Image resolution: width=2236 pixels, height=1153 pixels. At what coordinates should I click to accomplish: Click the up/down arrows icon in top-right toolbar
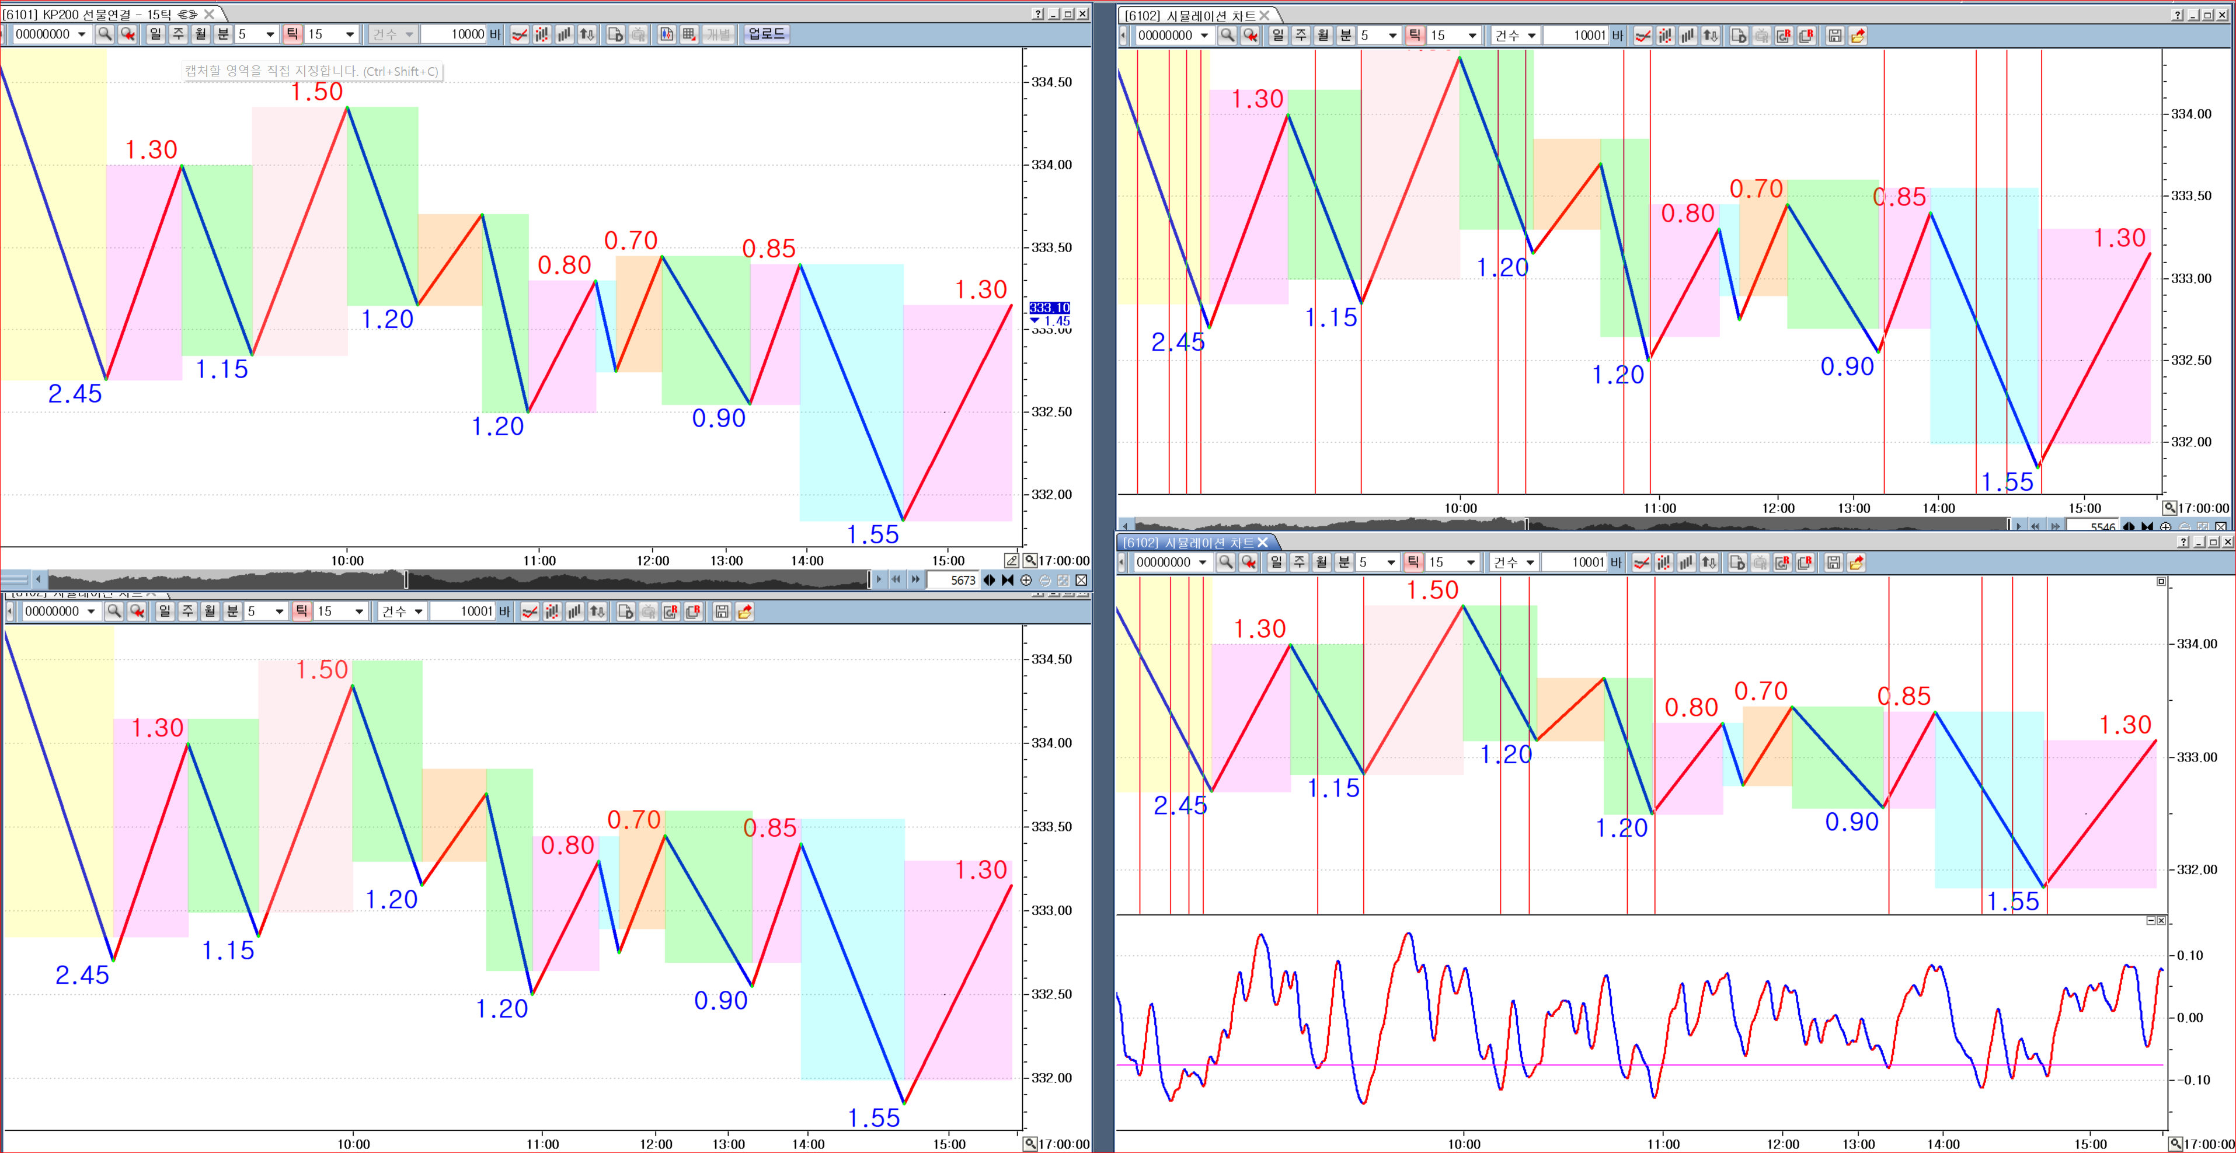(1710, 36)
